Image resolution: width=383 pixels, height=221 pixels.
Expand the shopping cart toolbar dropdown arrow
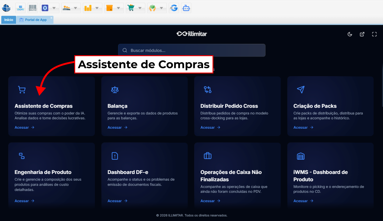point(140,8)
